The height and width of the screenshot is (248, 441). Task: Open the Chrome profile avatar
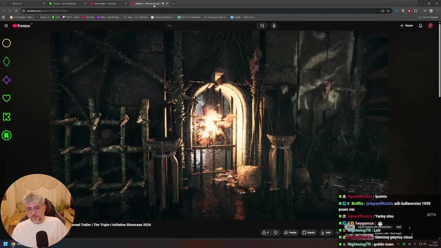coord(431,11)
